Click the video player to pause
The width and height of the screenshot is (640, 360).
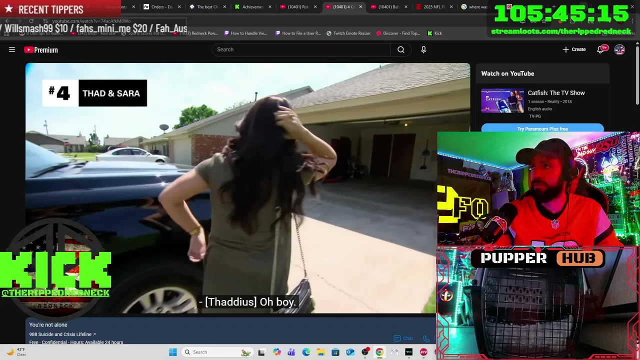(x=247, y=188)
